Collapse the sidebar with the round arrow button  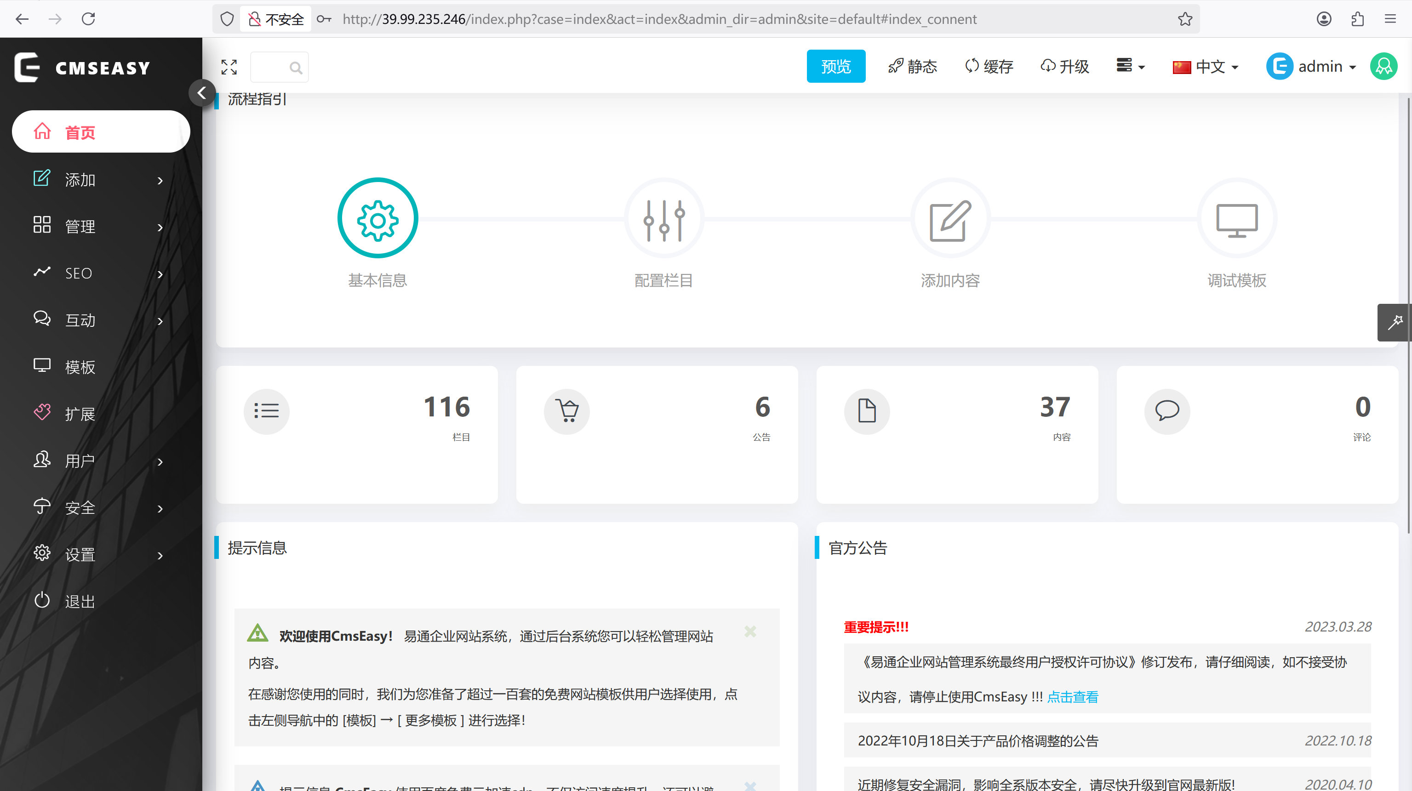coord(202,92)
